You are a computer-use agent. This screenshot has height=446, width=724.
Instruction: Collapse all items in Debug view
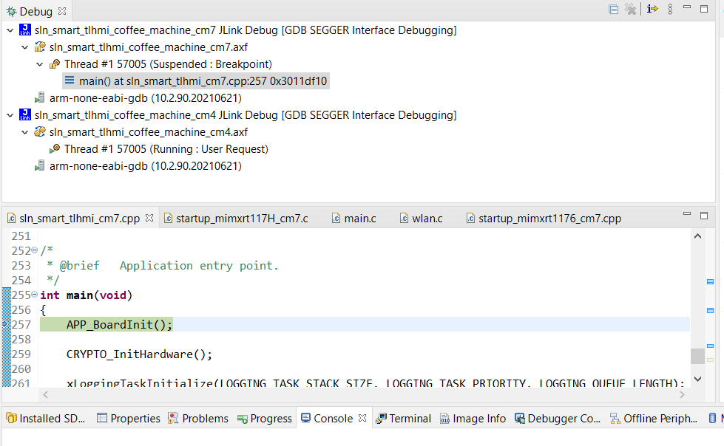point(613,10)
